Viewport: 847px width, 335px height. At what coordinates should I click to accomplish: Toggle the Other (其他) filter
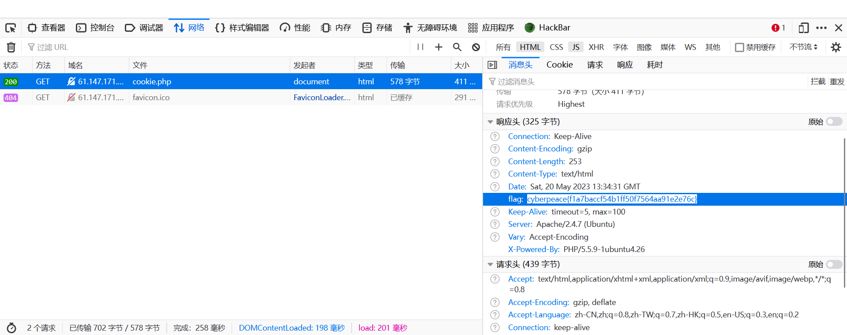coord(712,47)
